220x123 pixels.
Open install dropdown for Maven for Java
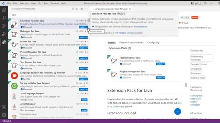pos(87,48)
